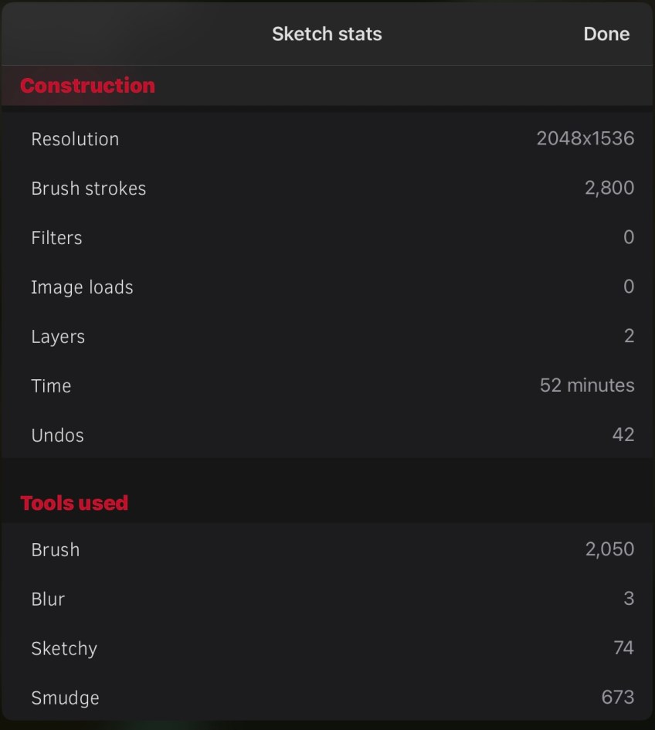Screen dimensions: 655x730
Task: Select the Tools used section header
Action: [74, 503]
